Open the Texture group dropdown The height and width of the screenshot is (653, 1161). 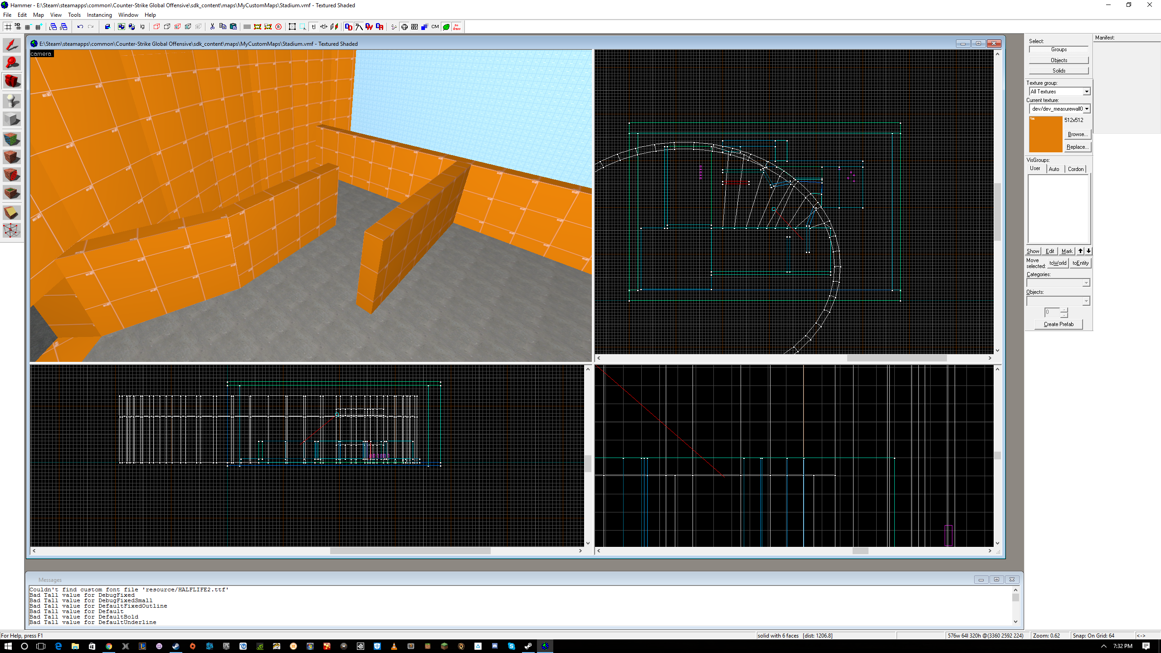[1086, 92]
